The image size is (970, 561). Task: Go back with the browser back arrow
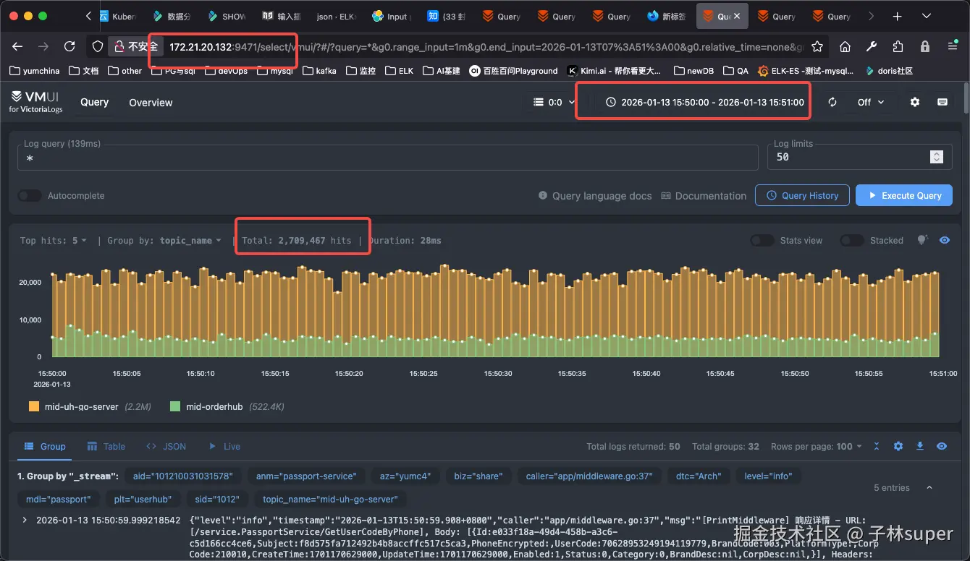(17, 46)
